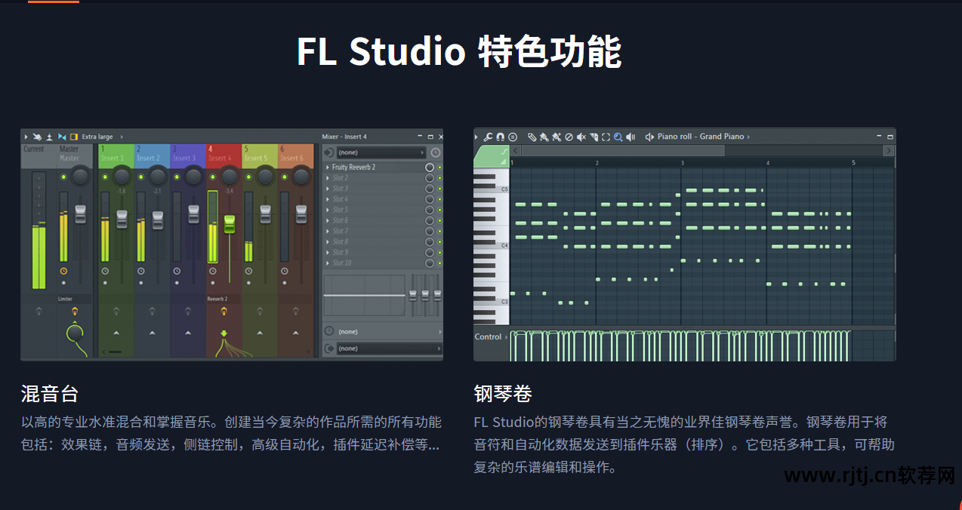The image size is (962, 510).
Task: Click the clock latency icon beside input selector
Action: [x=435, y=152]
